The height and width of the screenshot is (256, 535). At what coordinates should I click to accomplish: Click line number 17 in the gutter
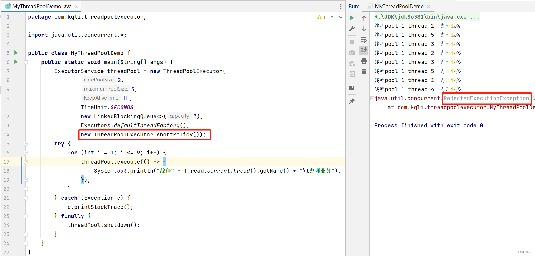6,162
